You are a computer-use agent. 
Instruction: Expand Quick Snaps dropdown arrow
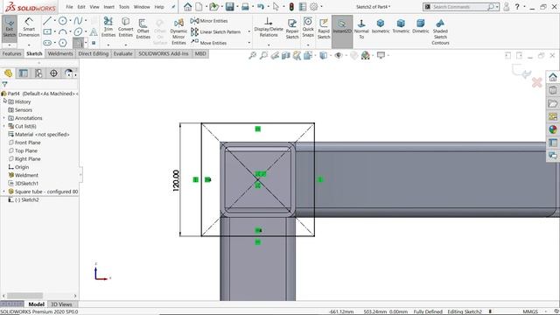pyautogui.click(x=308, y=45)
